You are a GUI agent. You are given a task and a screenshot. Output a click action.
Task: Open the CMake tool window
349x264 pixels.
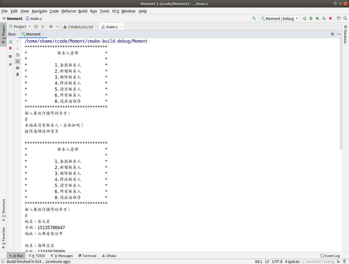109,256
